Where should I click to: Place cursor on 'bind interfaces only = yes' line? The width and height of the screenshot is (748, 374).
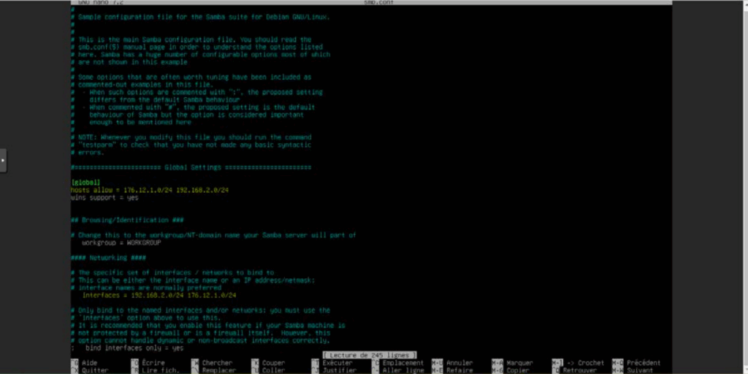pyautogui.click(x=127, y=348)
